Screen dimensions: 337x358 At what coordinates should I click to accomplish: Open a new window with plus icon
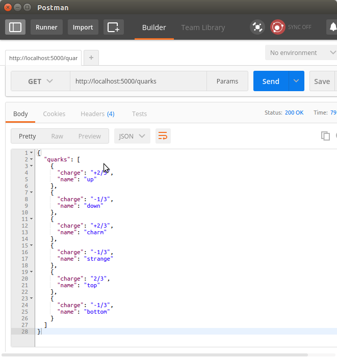coord(114,27)
